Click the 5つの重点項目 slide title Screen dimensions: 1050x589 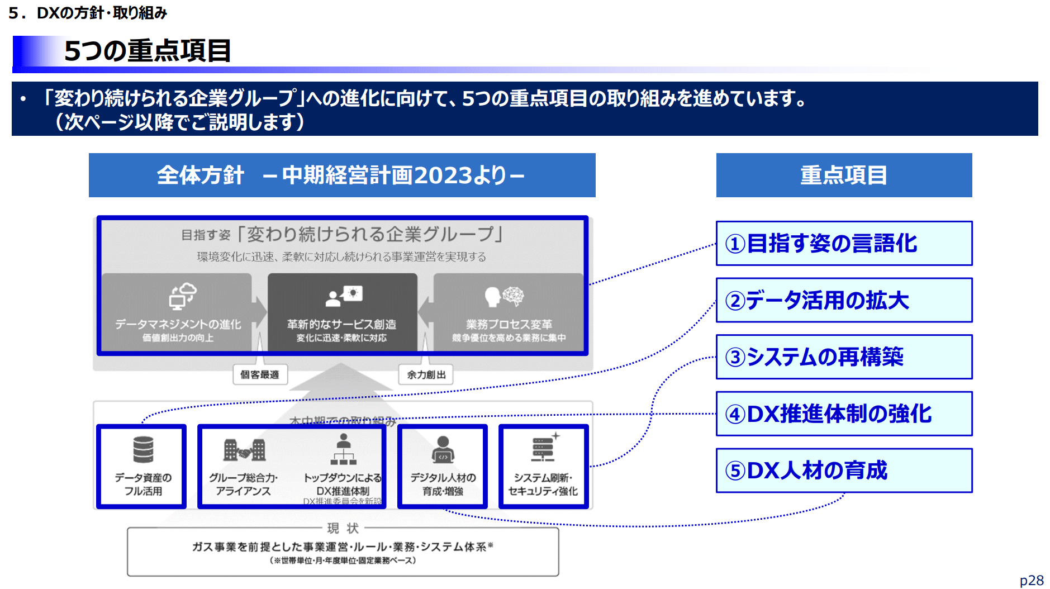coord(148,51)
